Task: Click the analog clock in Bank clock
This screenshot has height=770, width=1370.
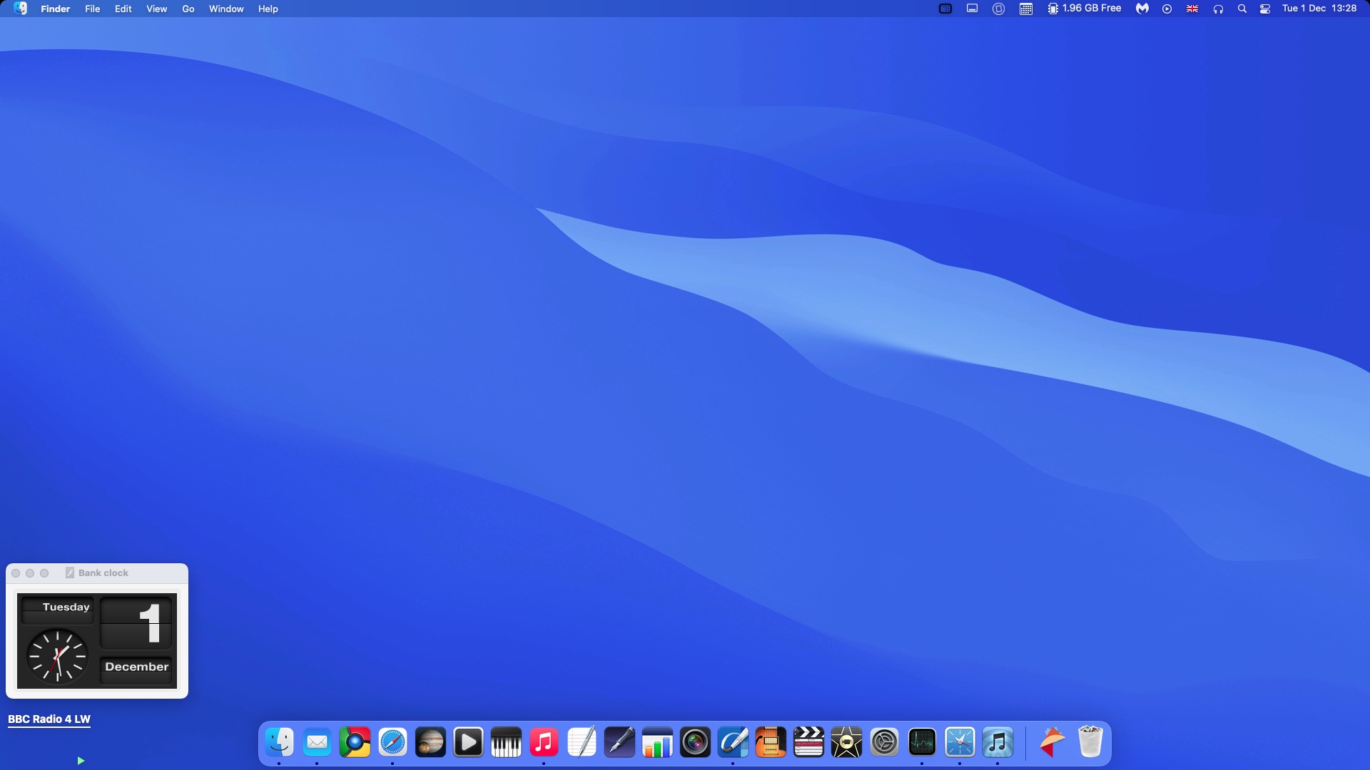Action: (57, 656)
